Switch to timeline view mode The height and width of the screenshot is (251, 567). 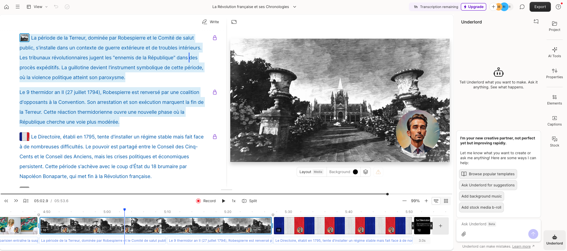point(436,201)
